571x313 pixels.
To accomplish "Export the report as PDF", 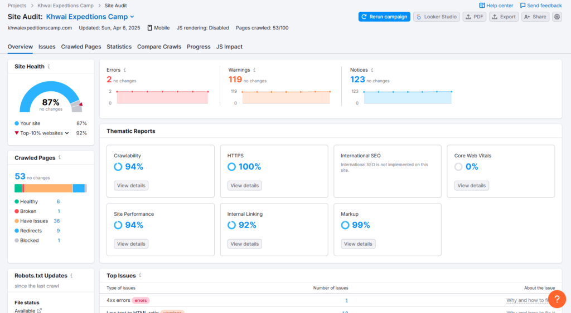I will pyautogui.click(x=475, y=17).
